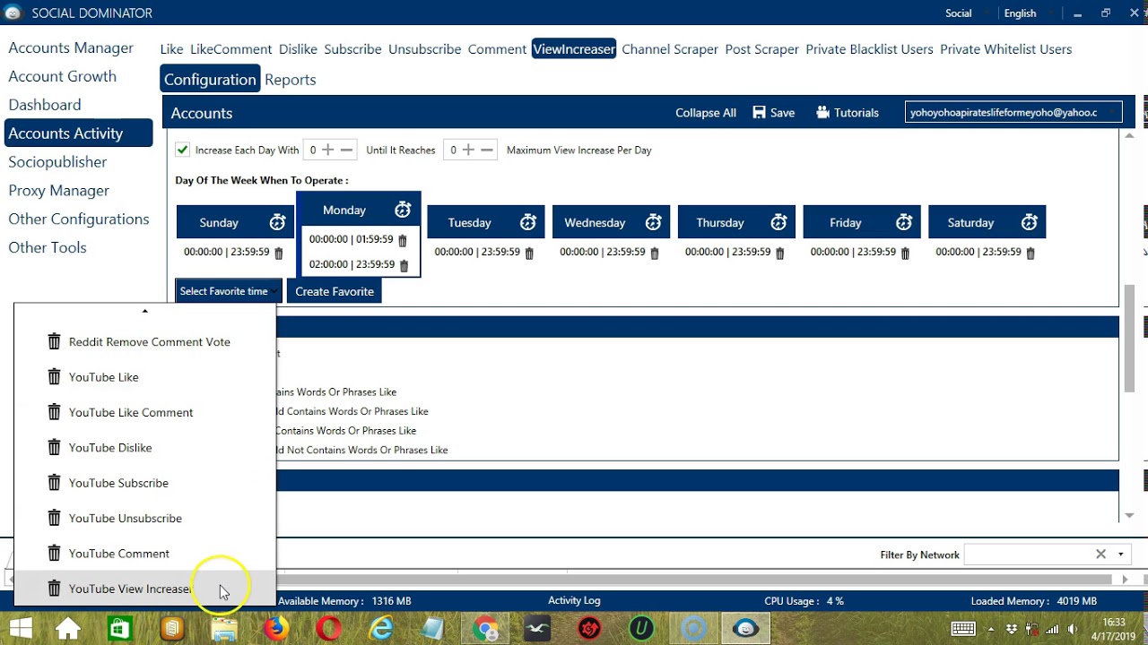This screenshot has height=645, width=1148.
Task: Open Monday's clock schedule icon
Action: click(403, 210)
